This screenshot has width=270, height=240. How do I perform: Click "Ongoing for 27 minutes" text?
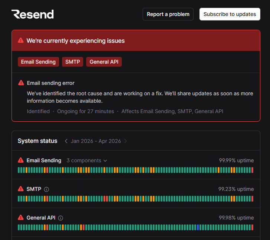click(x=85, y=111)
